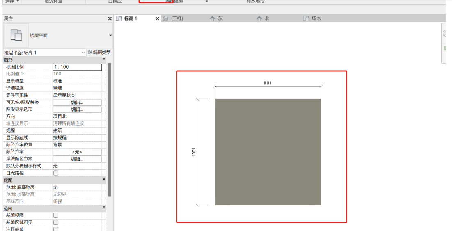
Task: Click the 视图比例 value field 1 : 100
Action: 77,67
